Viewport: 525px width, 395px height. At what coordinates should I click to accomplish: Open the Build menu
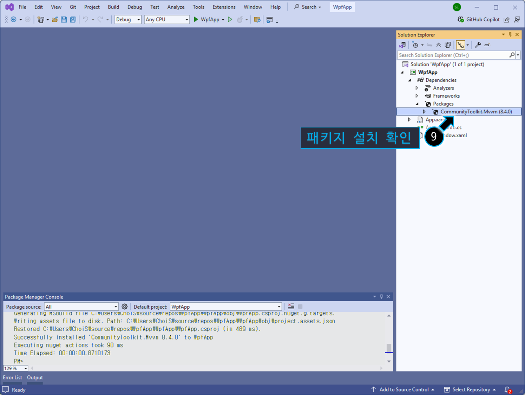click(x=113, y=7)
